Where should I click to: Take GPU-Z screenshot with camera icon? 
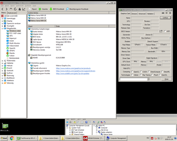click(163, 13)
